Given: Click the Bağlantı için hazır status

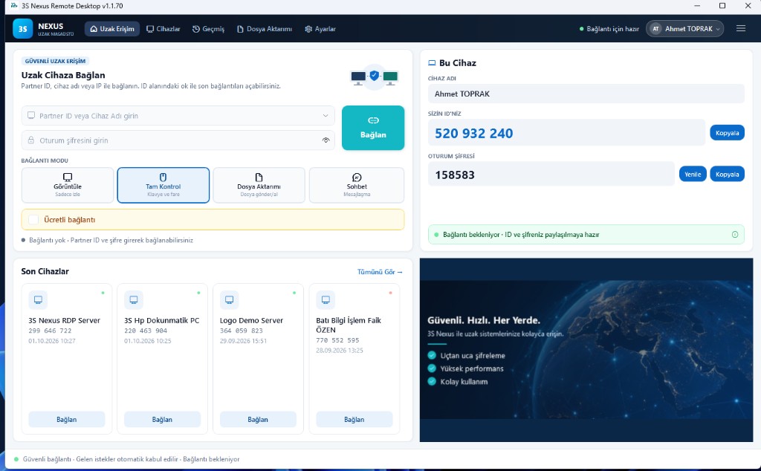Looking at the screenshot, I should (x=609, y=29).
